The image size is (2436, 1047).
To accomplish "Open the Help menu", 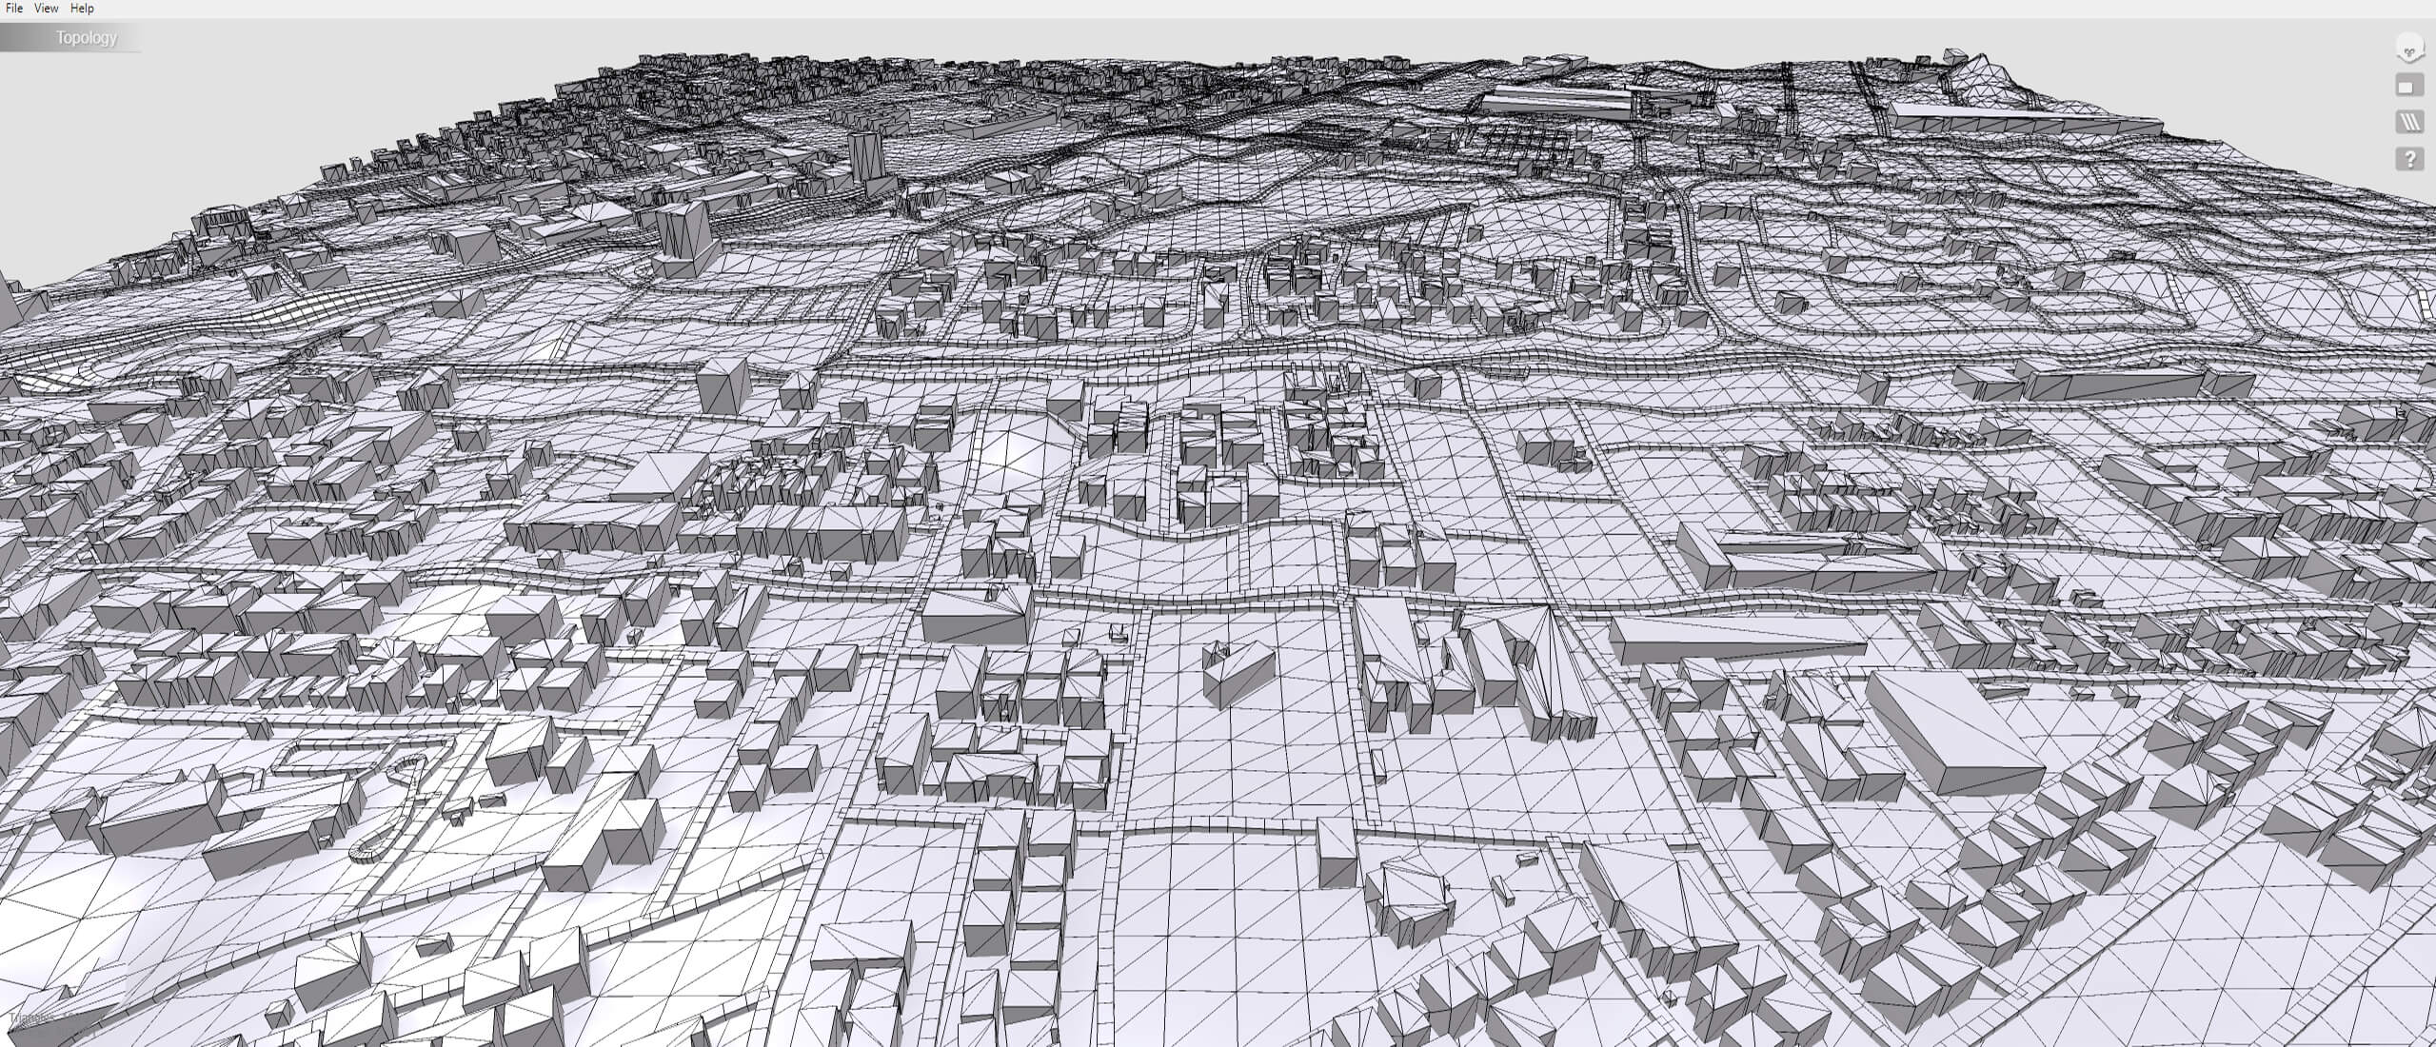I will click(82, 9).
